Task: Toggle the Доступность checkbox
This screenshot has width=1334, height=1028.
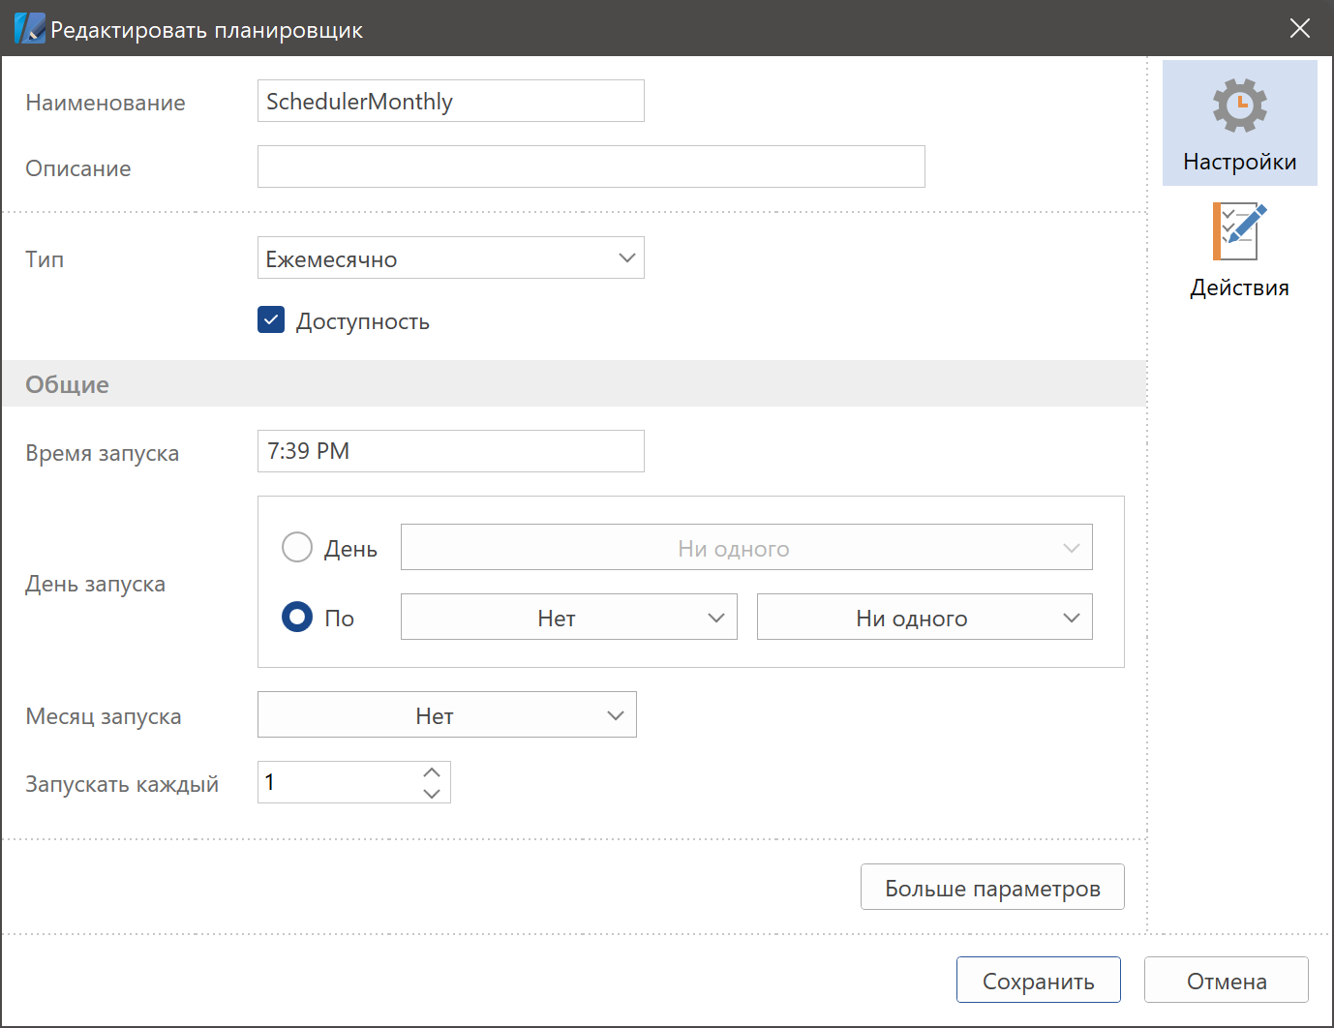Action: point(271,320)
